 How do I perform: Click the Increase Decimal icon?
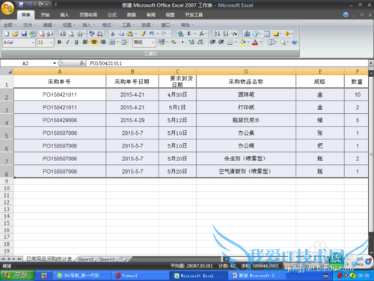(191, 42)
